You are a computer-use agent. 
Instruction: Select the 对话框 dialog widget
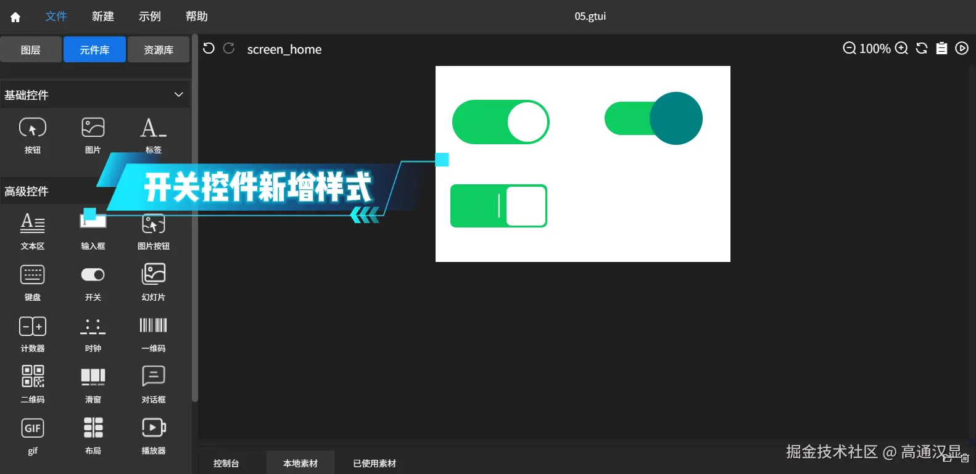[154, 385]
